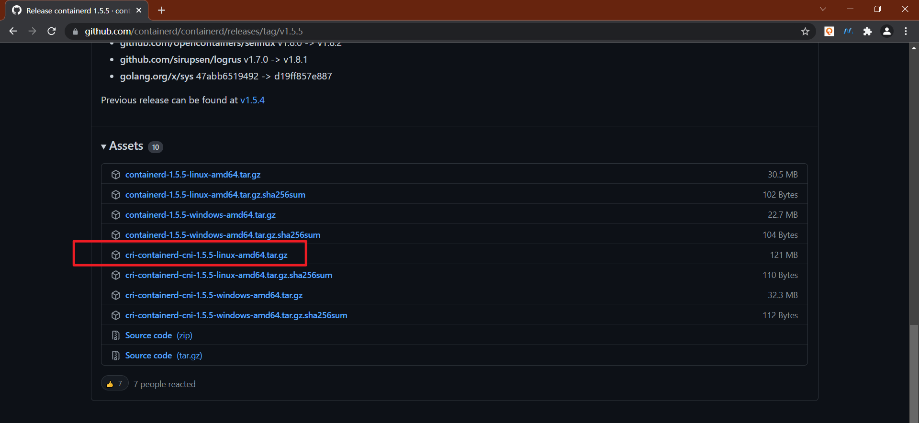Click the thumbs up reaction button
This screenshot has height=423, width=919.
[x=114, y=384]
